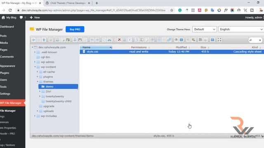Click the Back arrow in file manager toolbar

coord(33,40)
